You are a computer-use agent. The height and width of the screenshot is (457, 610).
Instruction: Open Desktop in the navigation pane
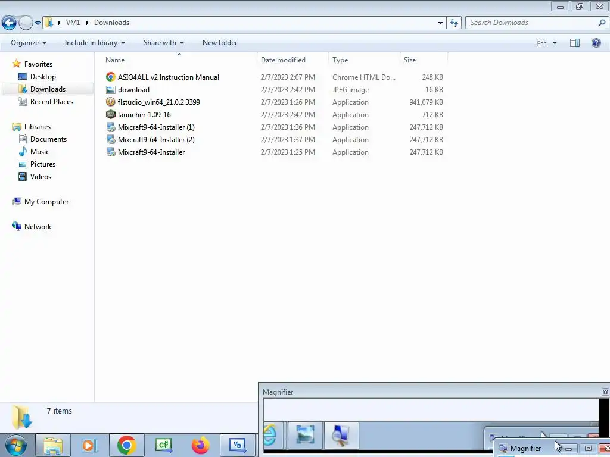pos(38,77)
